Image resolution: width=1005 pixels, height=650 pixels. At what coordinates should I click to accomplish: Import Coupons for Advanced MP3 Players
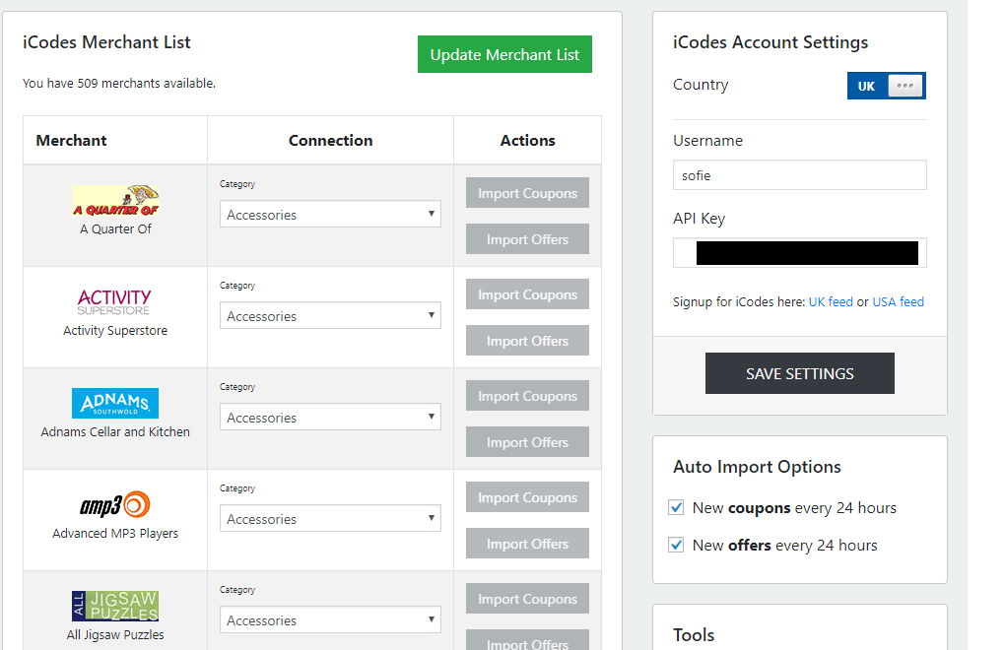click(x=527, y=497)
